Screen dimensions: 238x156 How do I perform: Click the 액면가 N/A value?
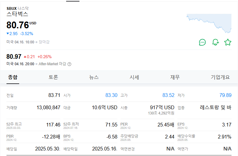coord(227,149)
